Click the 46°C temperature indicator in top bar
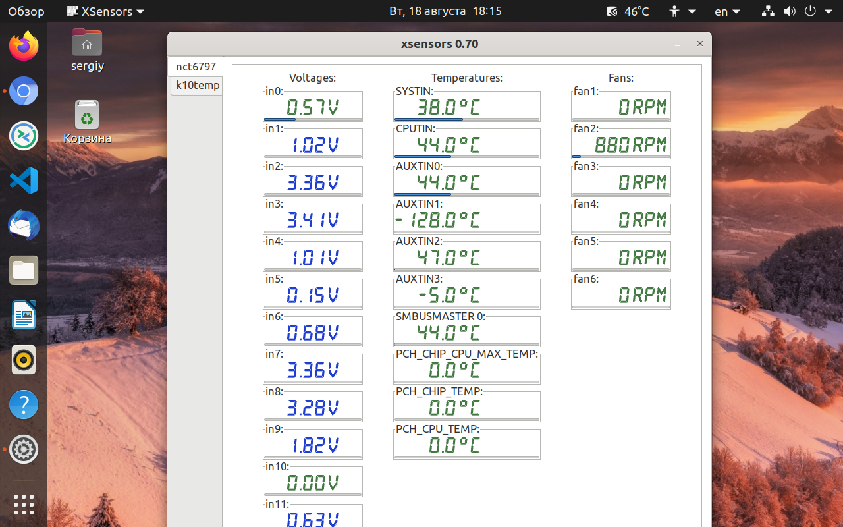 point(628,11)
